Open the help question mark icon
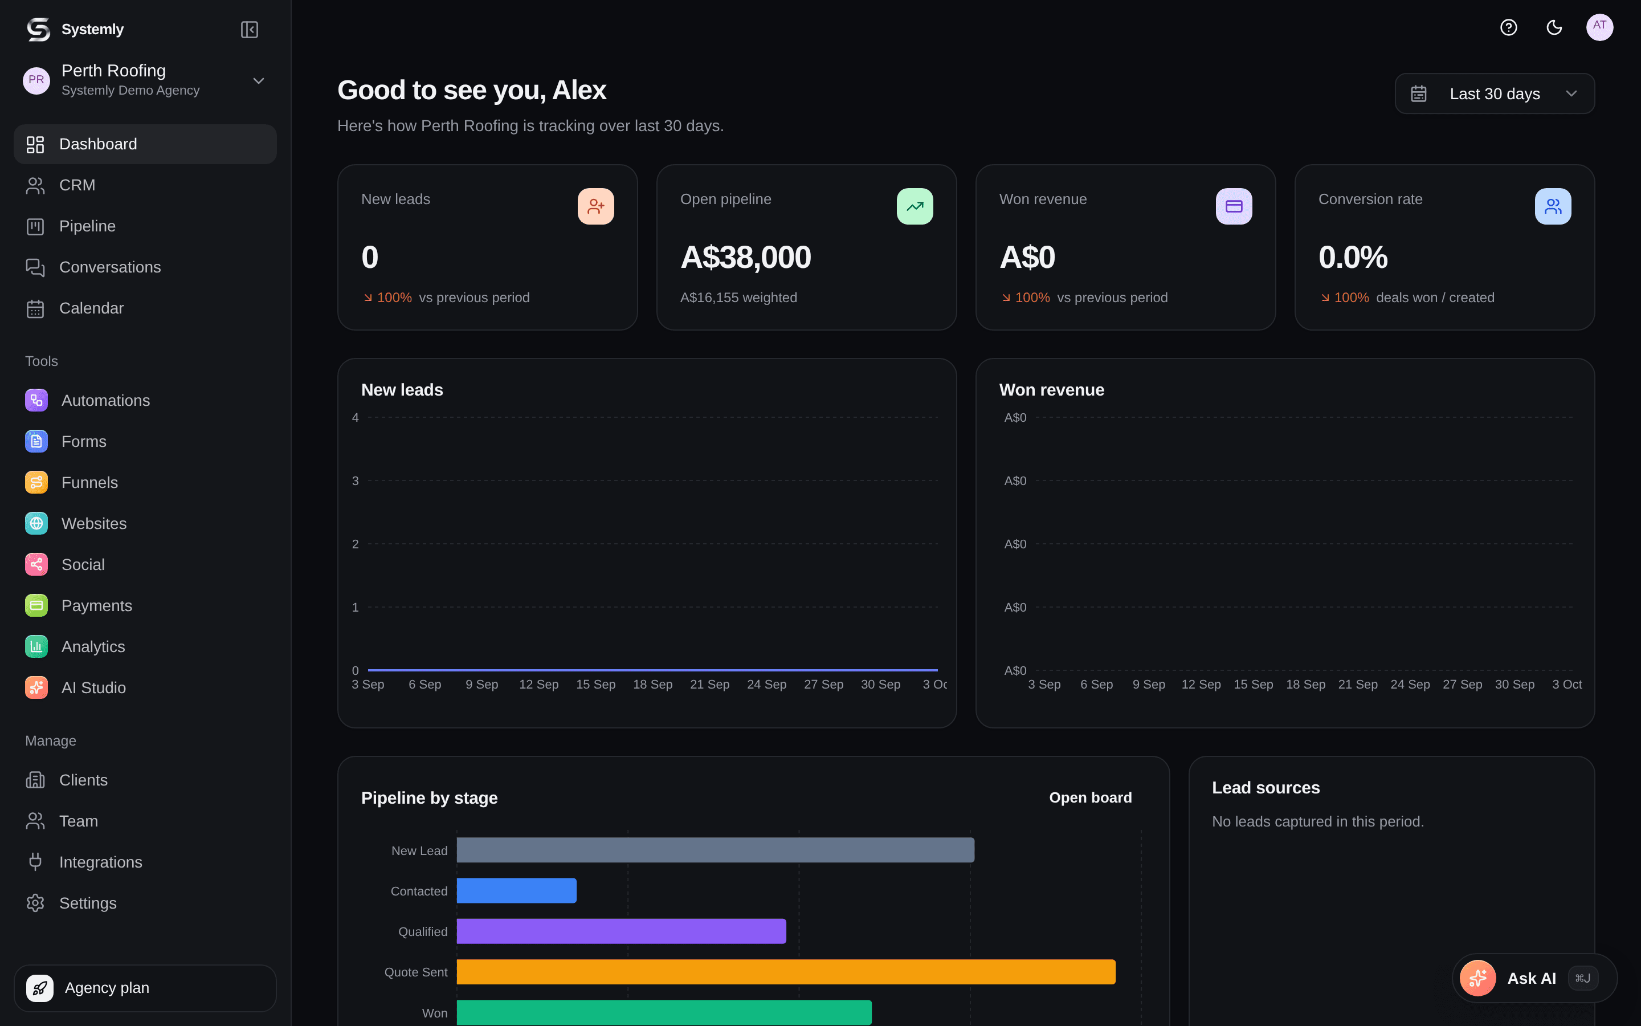1641x1026 pixels. point(1508,27)
